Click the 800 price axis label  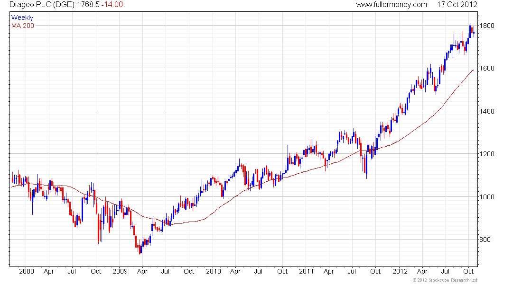coord(485,240)
